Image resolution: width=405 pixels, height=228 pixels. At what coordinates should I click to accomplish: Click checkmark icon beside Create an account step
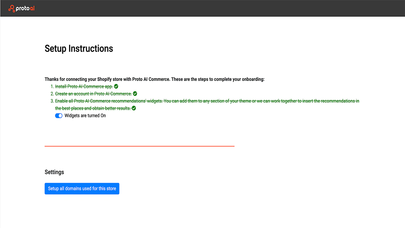coord(135,94)
